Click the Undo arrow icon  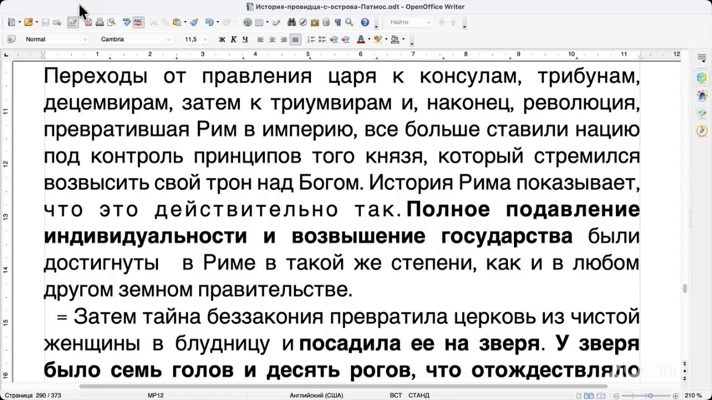[x=209, y=22]
